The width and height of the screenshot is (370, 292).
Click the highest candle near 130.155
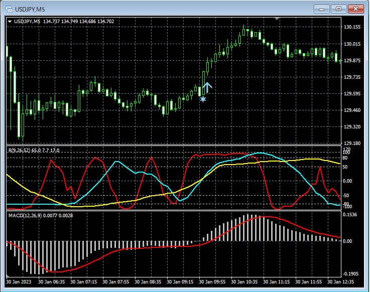(x=244, y=32)
